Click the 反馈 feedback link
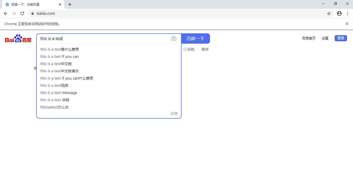This screenshot has width=353, height=187. point(174,113)
